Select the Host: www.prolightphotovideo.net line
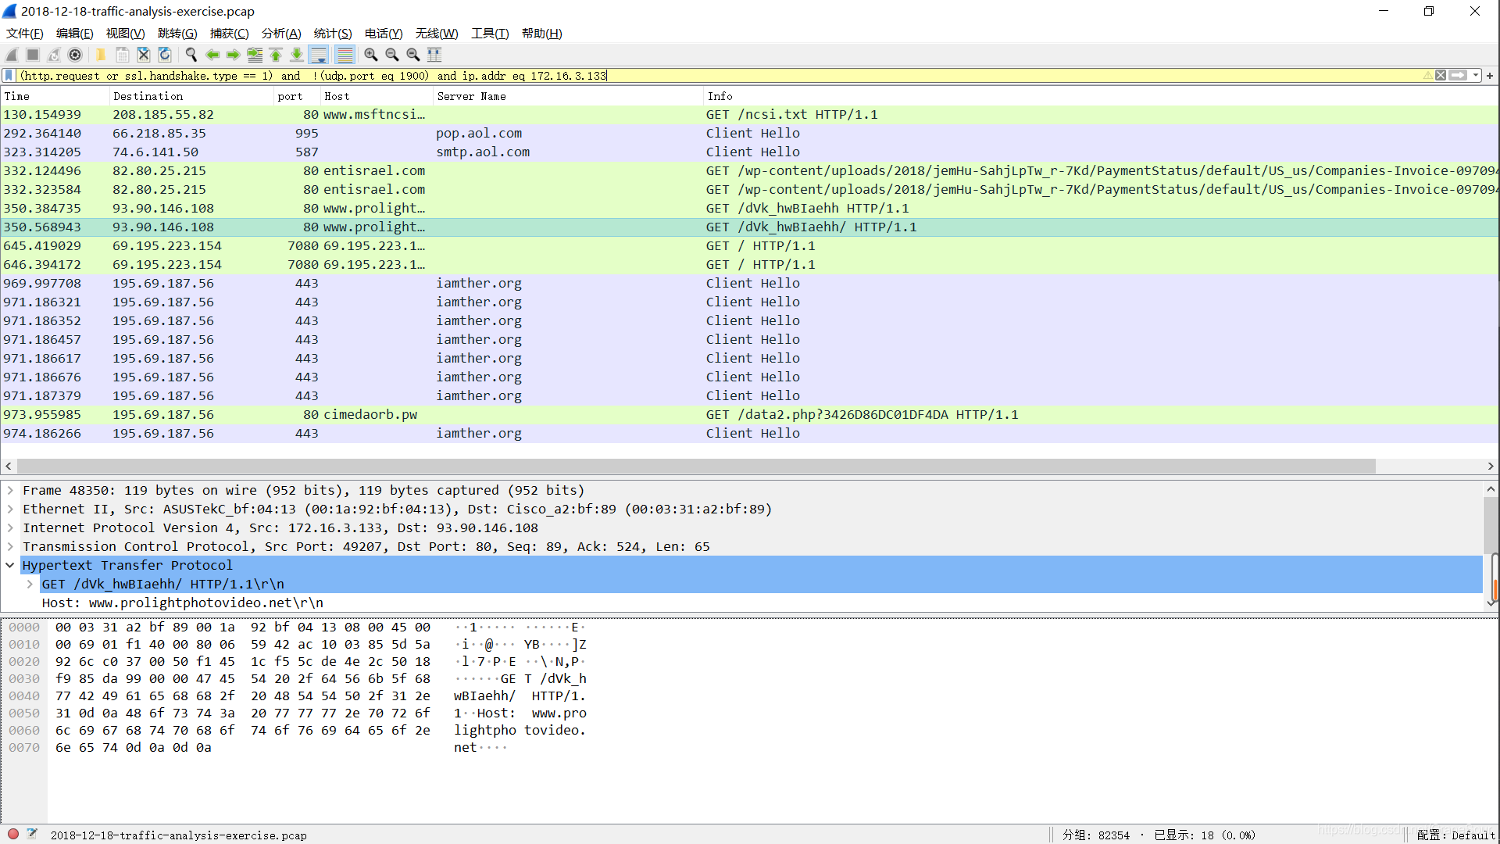This screenshot has width=1500, height=844. [x=182, y=603]
